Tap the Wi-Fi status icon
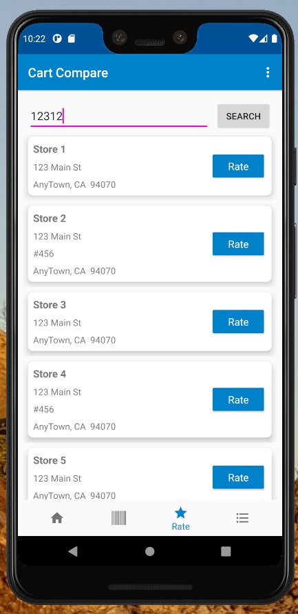The height and width of the screenshot is (614, 298). click(x=253, y=39)
